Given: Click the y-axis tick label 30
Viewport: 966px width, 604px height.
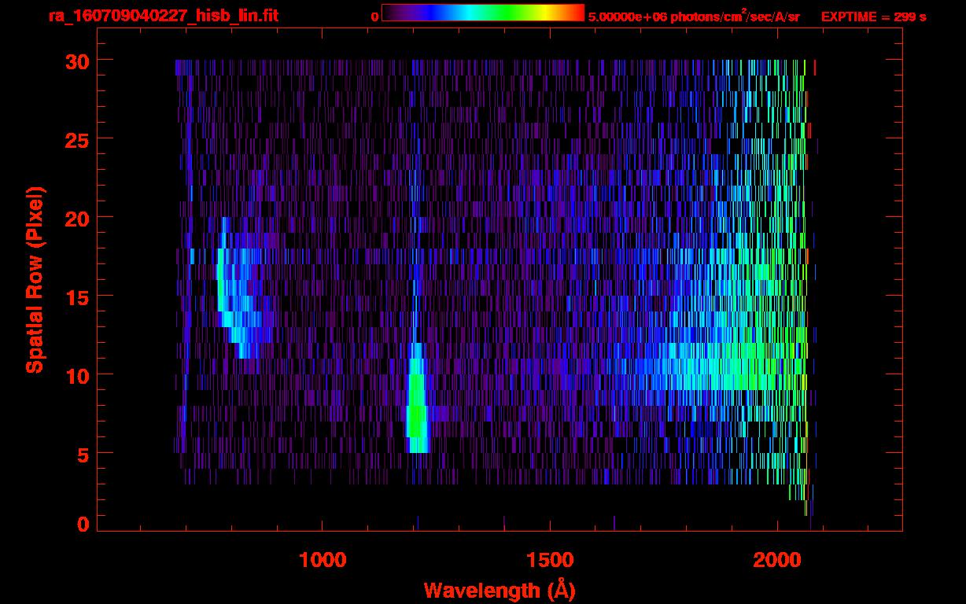Looking at the screenshot, I should click(x=76, y=61).
